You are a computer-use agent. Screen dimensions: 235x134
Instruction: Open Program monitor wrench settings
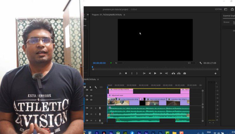pyautogui.click(x=201, y=63)
